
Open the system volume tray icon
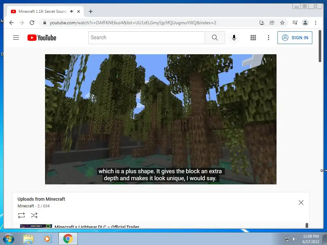[x=295, y=239]
